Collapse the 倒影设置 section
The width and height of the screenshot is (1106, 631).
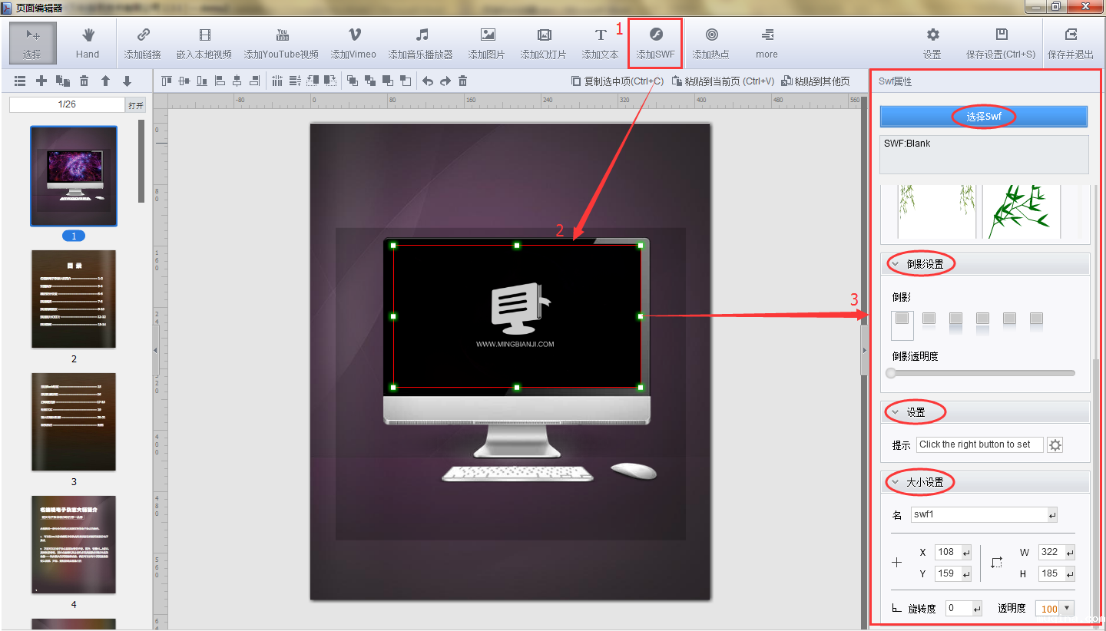pos(895,264)
